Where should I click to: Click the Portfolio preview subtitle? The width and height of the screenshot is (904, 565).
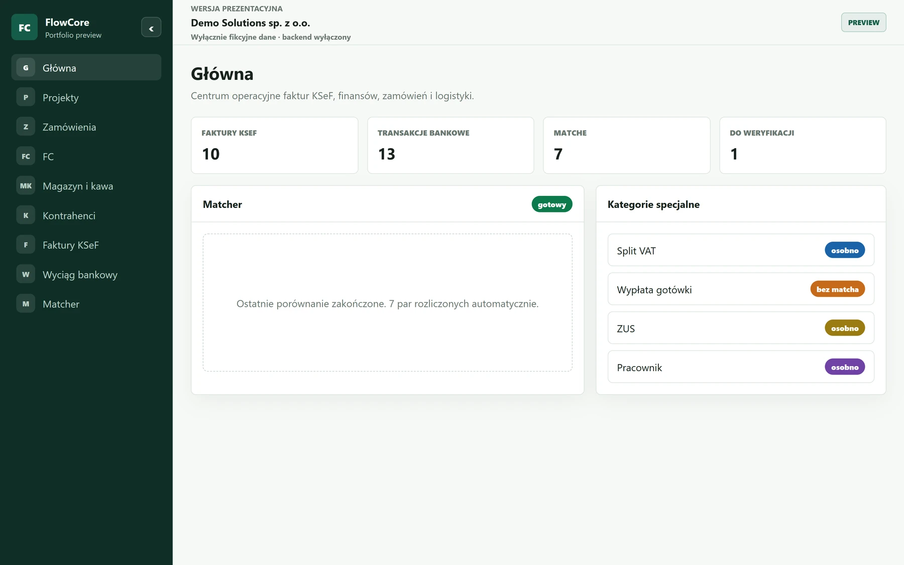point(73,35)
